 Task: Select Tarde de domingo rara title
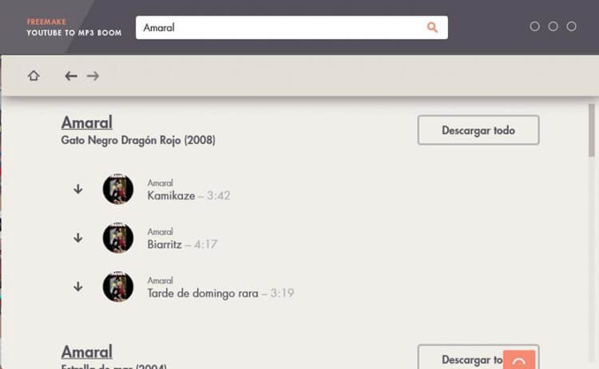(203, 293)
